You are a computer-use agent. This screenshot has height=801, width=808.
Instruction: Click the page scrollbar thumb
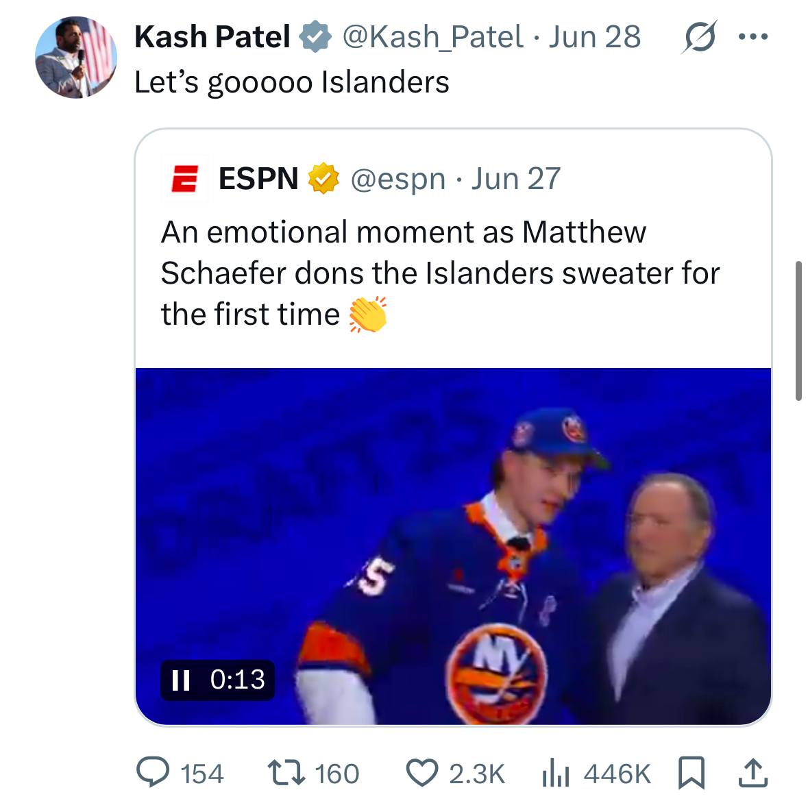[x=798, y=331]
